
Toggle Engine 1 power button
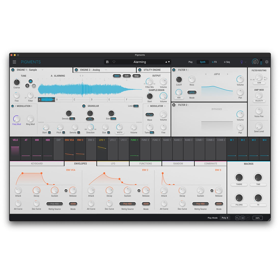click(13, 70)
